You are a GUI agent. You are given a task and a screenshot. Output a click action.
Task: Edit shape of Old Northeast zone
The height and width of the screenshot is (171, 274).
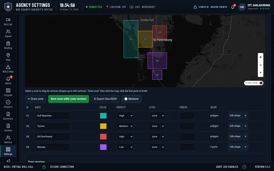pos(235,136)
